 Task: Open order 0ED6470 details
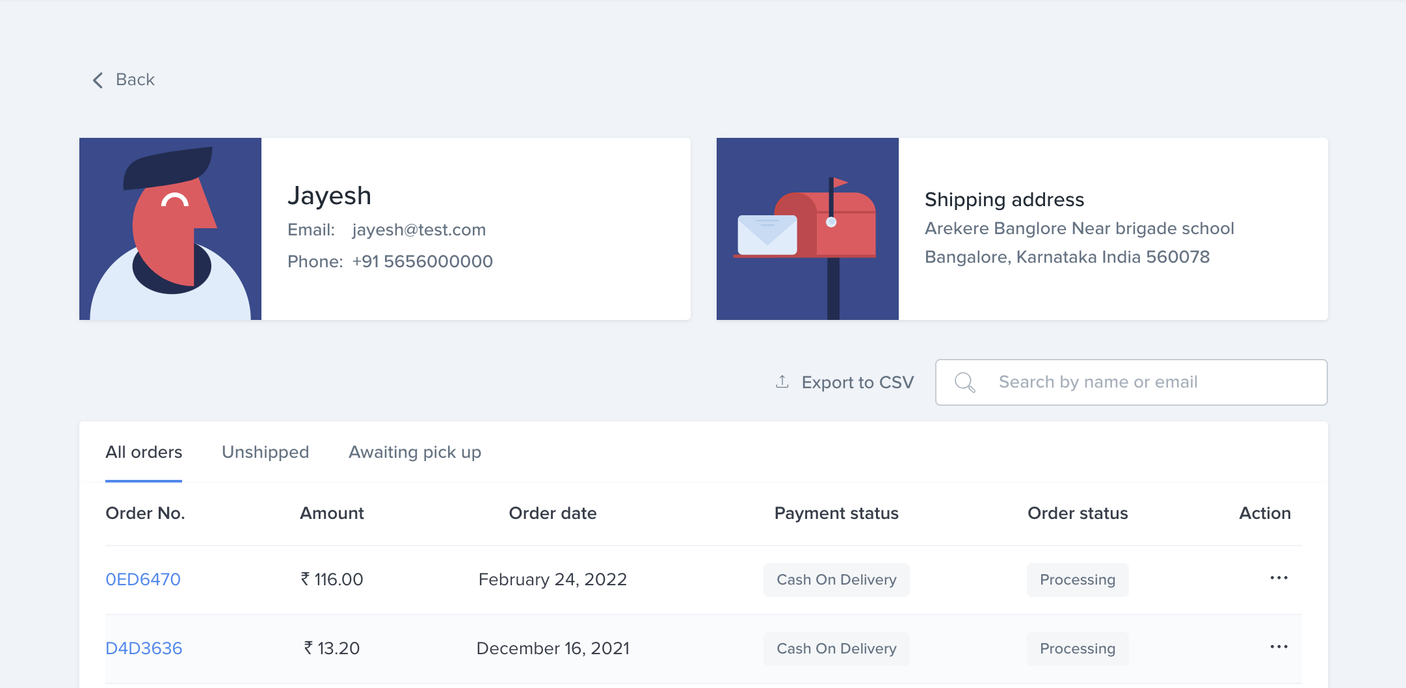pyautogui.click(x=143, y=579)
